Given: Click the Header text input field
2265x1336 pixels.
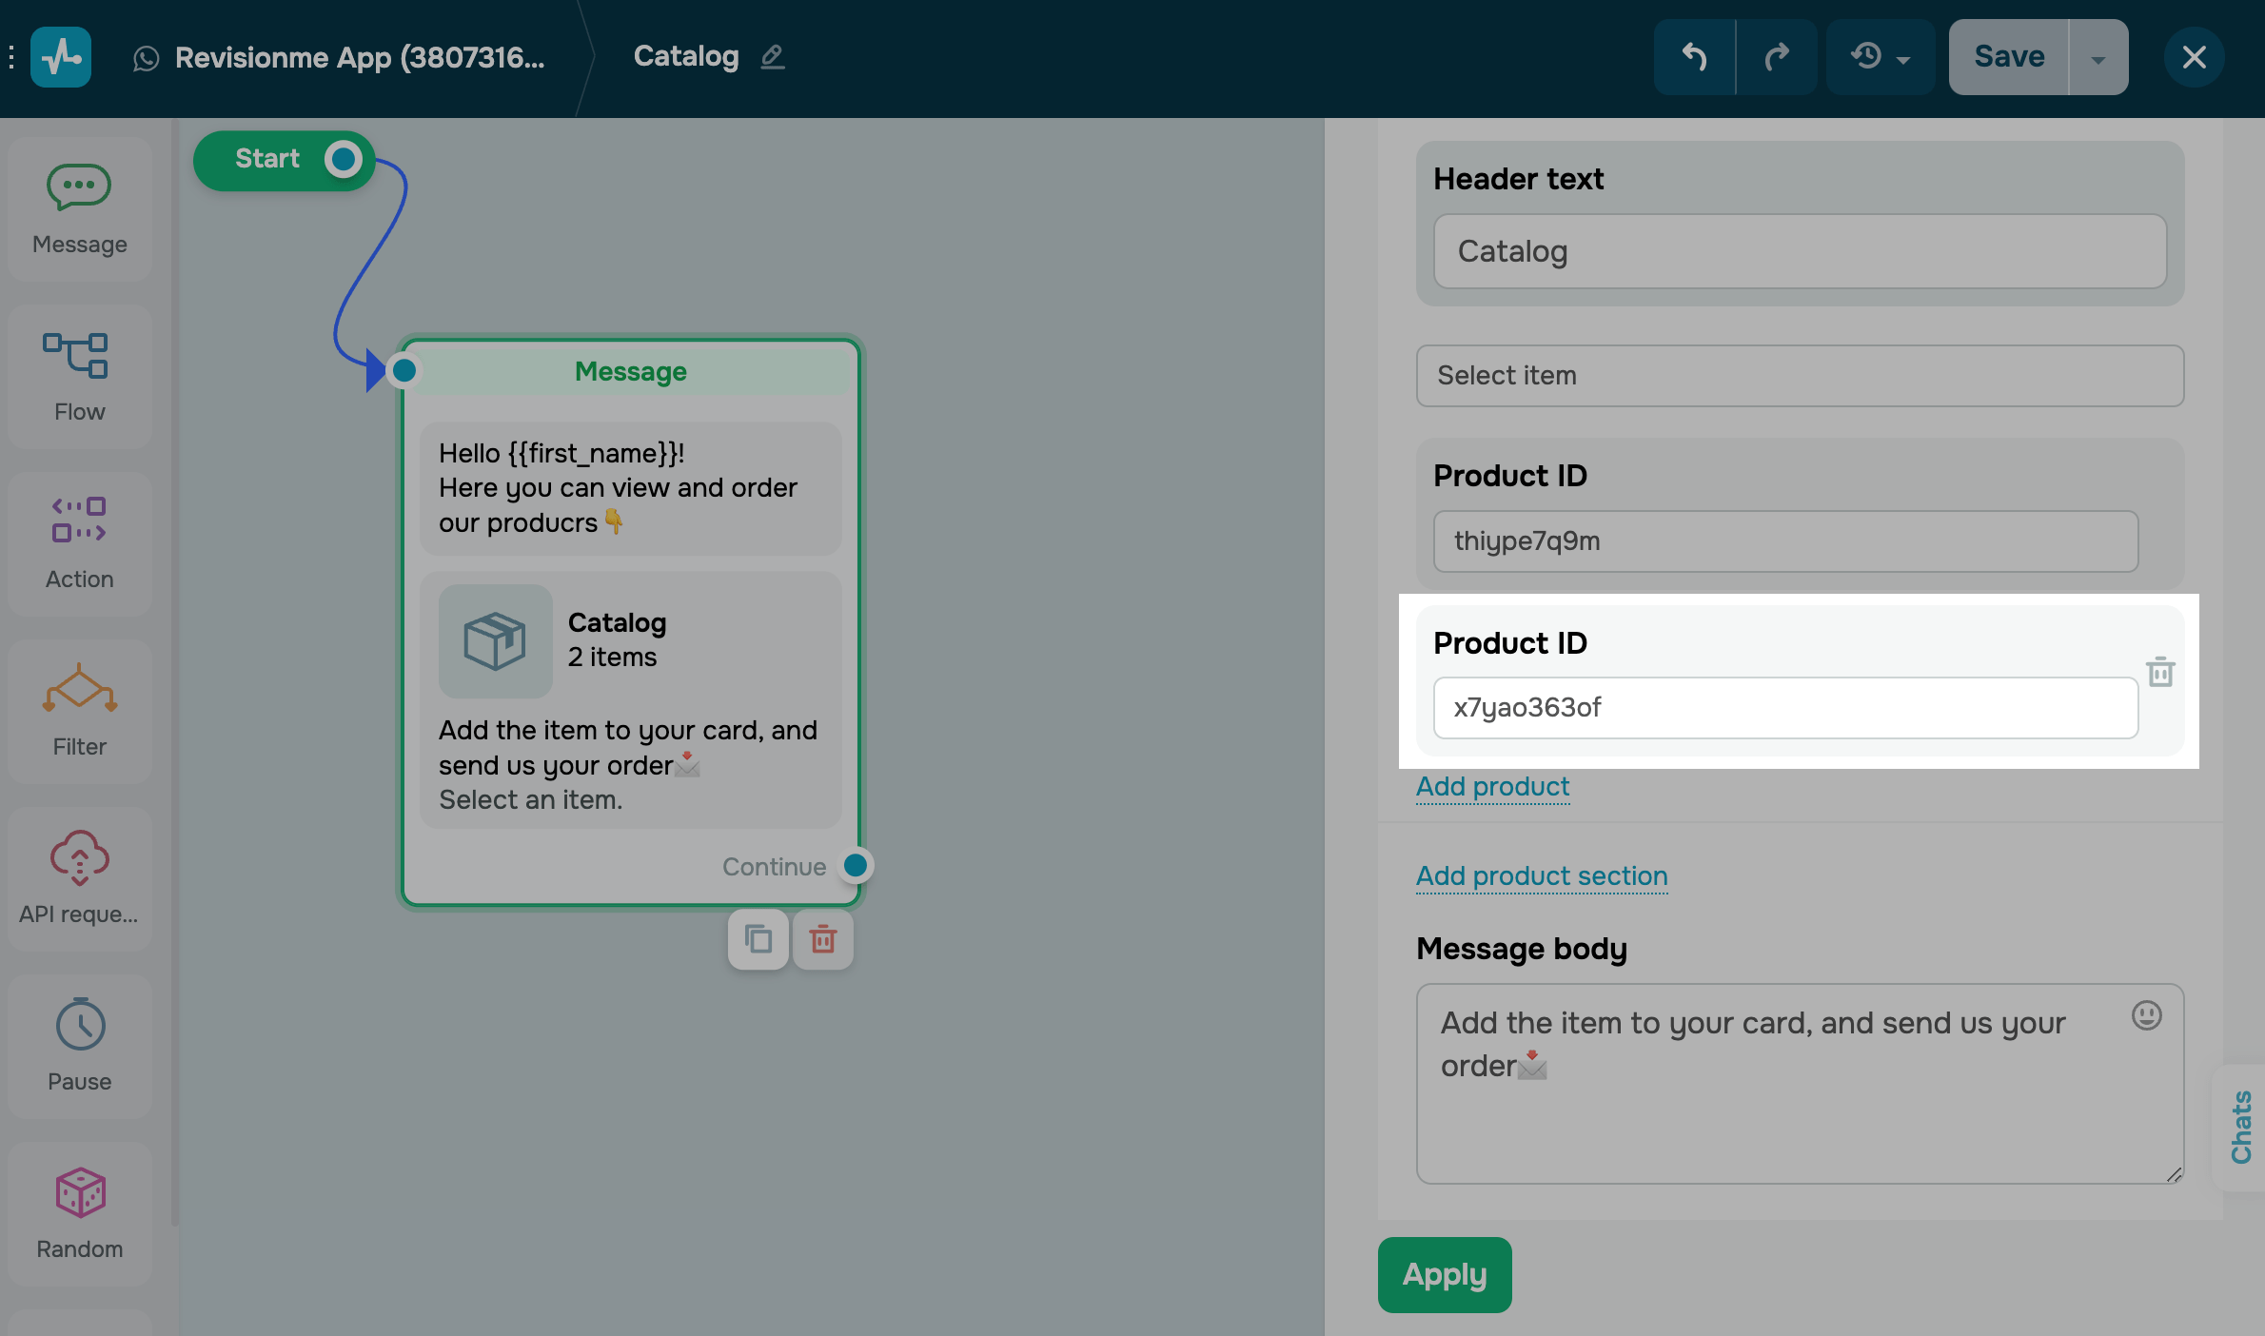Looking at the screenshot, I should 1799,252.
